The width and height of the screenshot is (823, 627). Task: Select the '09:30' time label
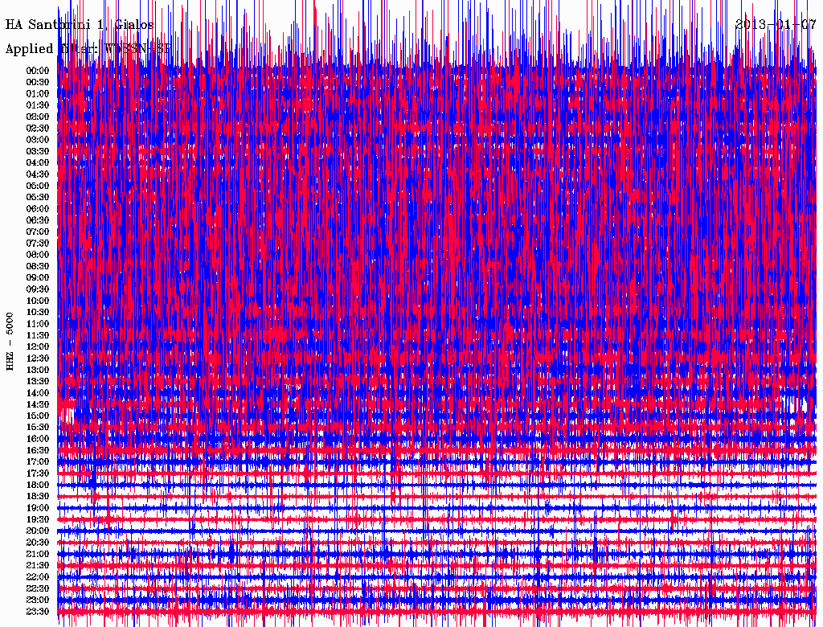click(x=38, y=289)
